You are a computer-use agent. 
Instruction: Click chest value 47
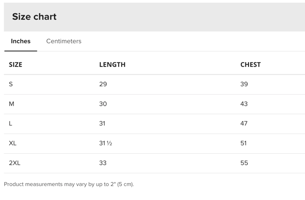tap(244, 123)
